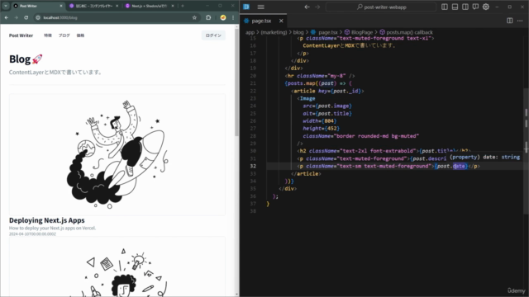Open the Chrome tab search dropdown
529x297 pixels.
(6, 6)
